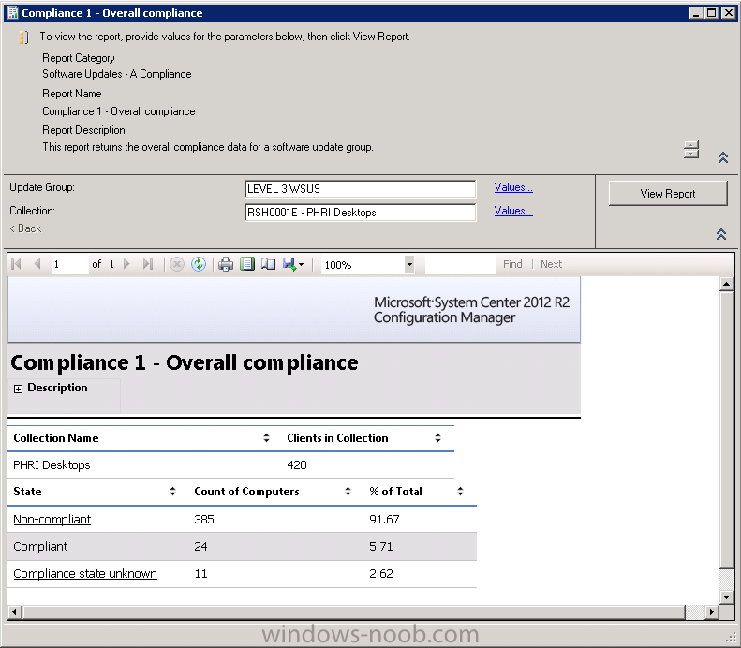
Task: Click the horizontal scrollbar left arrow
Action: click(x=14, y=612)
